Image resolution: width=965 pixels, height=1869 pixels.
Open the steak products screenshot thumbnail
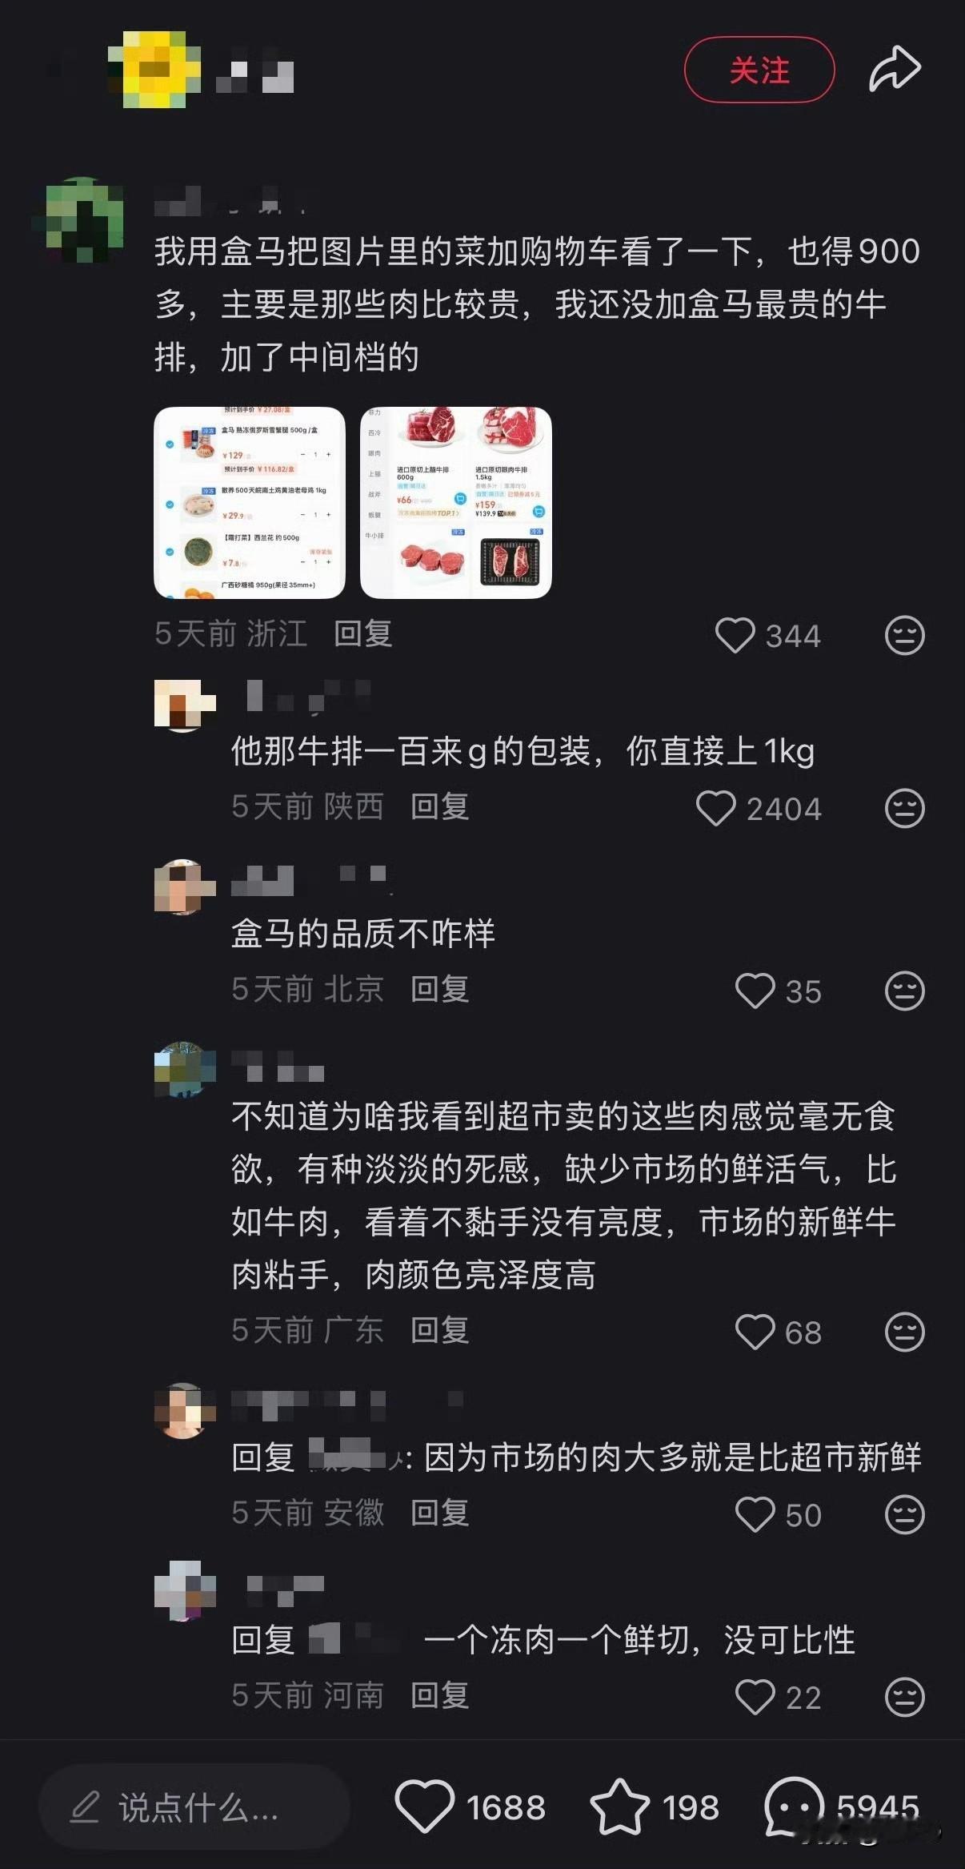[456, 503]
